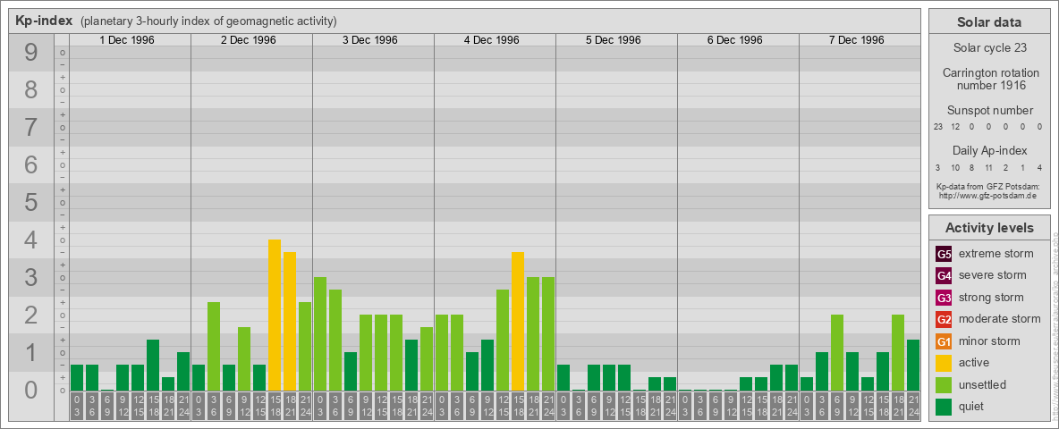
Task: Click the 'moderate storm' legend label
Action: click(1000, 319)
